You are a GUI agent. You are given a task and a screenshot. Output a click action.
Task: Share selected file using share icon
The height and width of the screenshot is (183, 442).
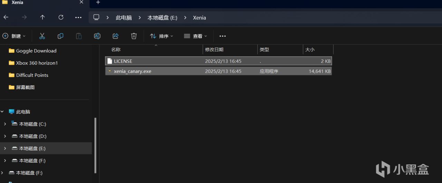[116, 36]
